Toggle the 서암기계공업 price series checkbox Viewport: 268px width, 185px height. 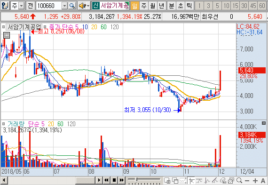click(x=3, y=27)
